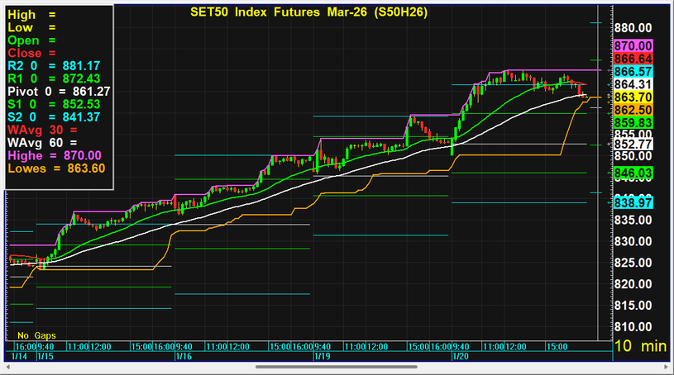674x375 pixels.
Task: Click the left scrollbar arrow
Action: coord(7,367)
